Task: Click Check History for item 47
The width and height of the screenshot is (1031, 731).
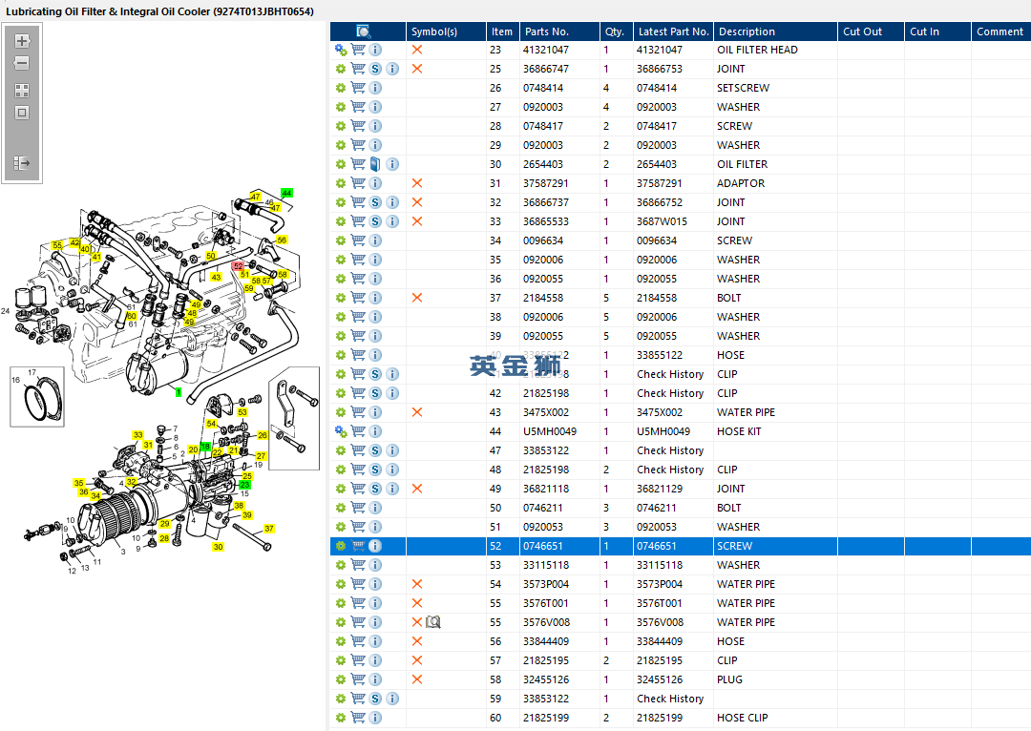Action: tap(670, 450)
